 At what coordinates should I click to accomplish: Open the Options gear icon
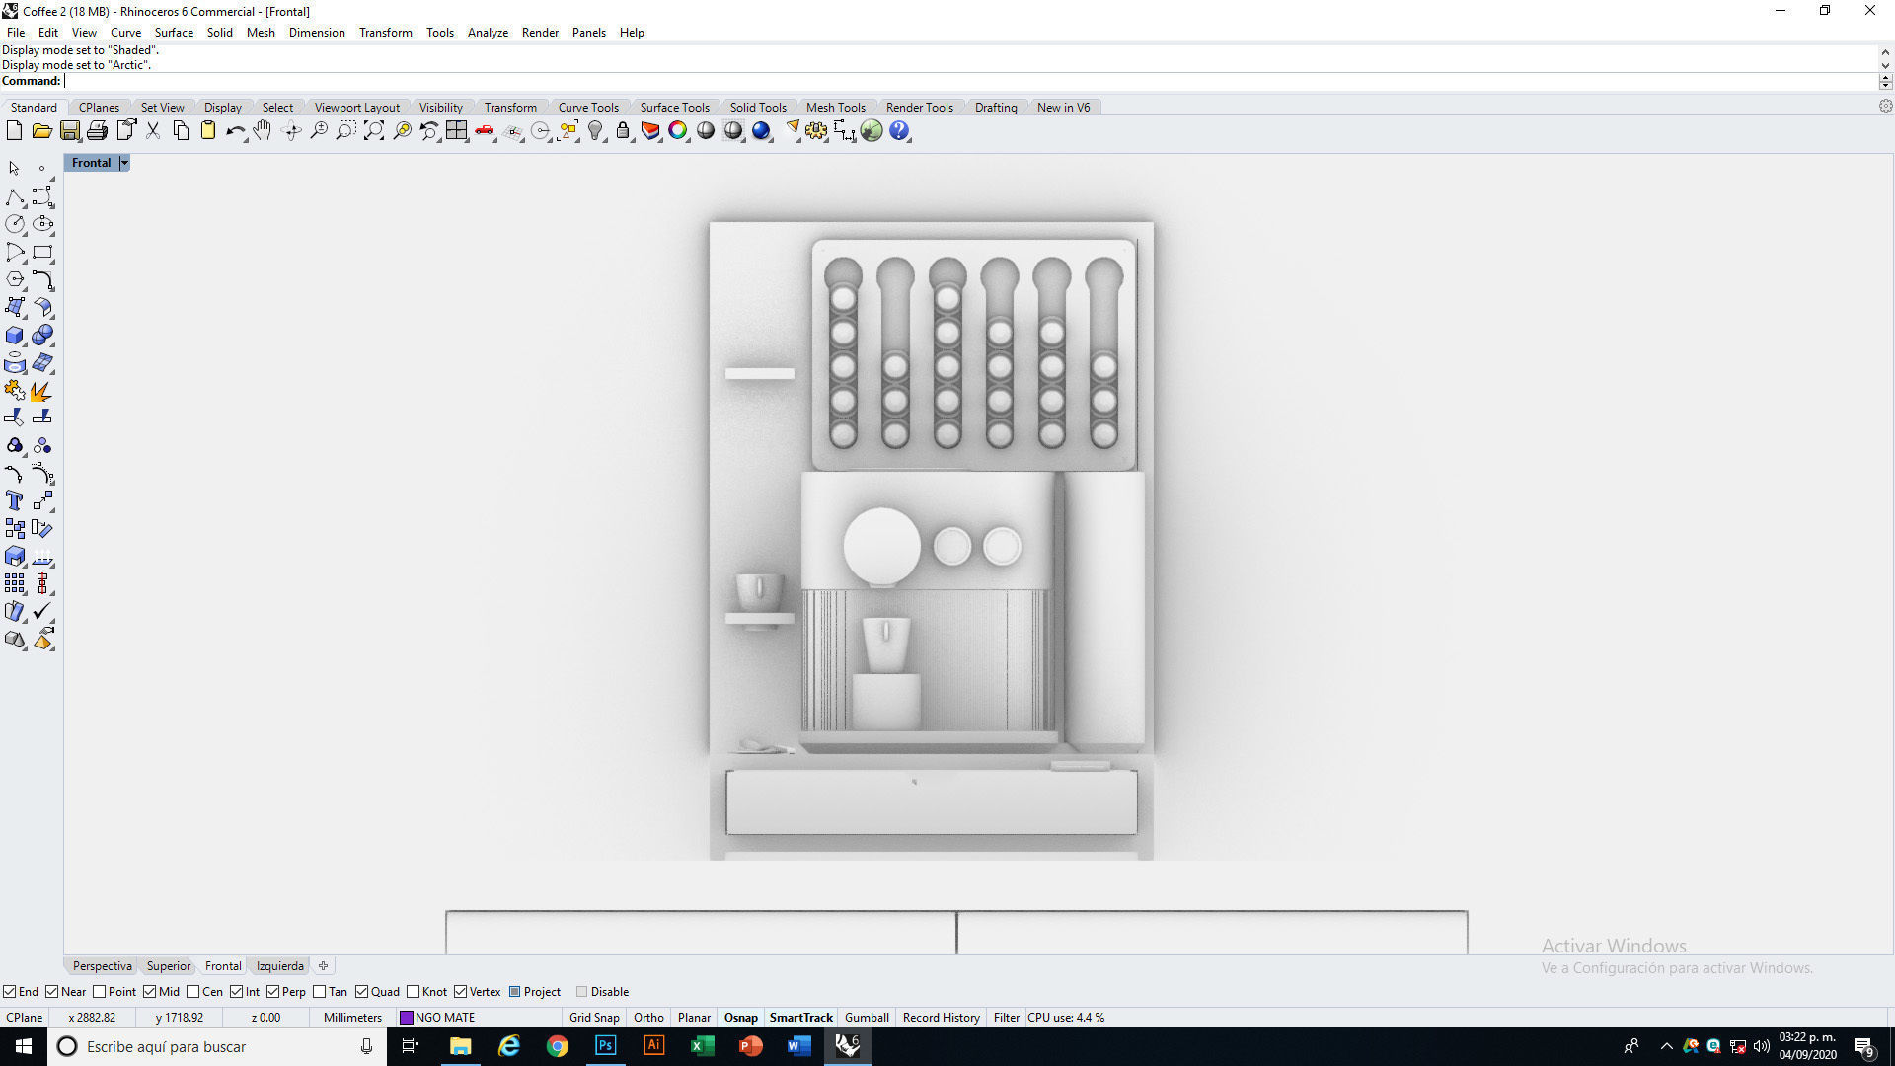pos(816,131)
